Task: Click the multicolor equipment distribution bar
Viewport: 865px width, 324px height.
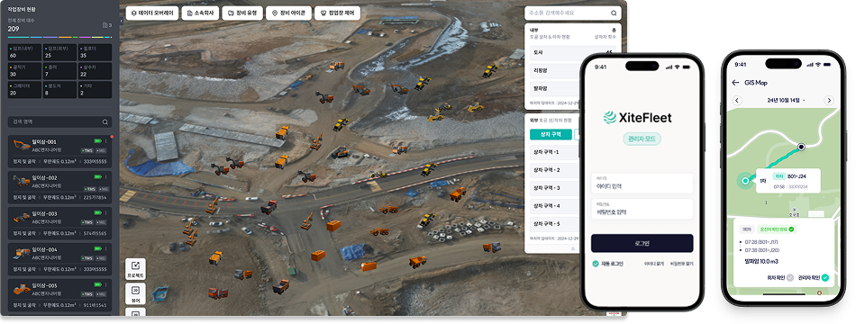Action: point(59,38)
